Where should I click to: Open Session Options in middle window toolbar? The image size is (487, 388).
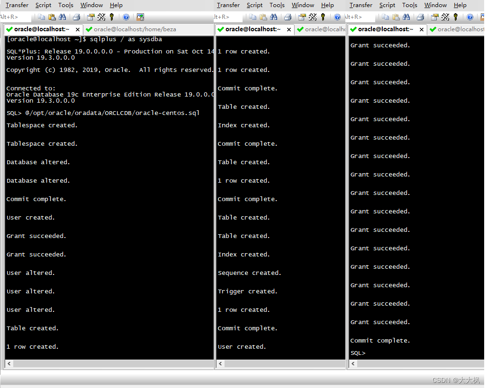[x=302, y=17]
